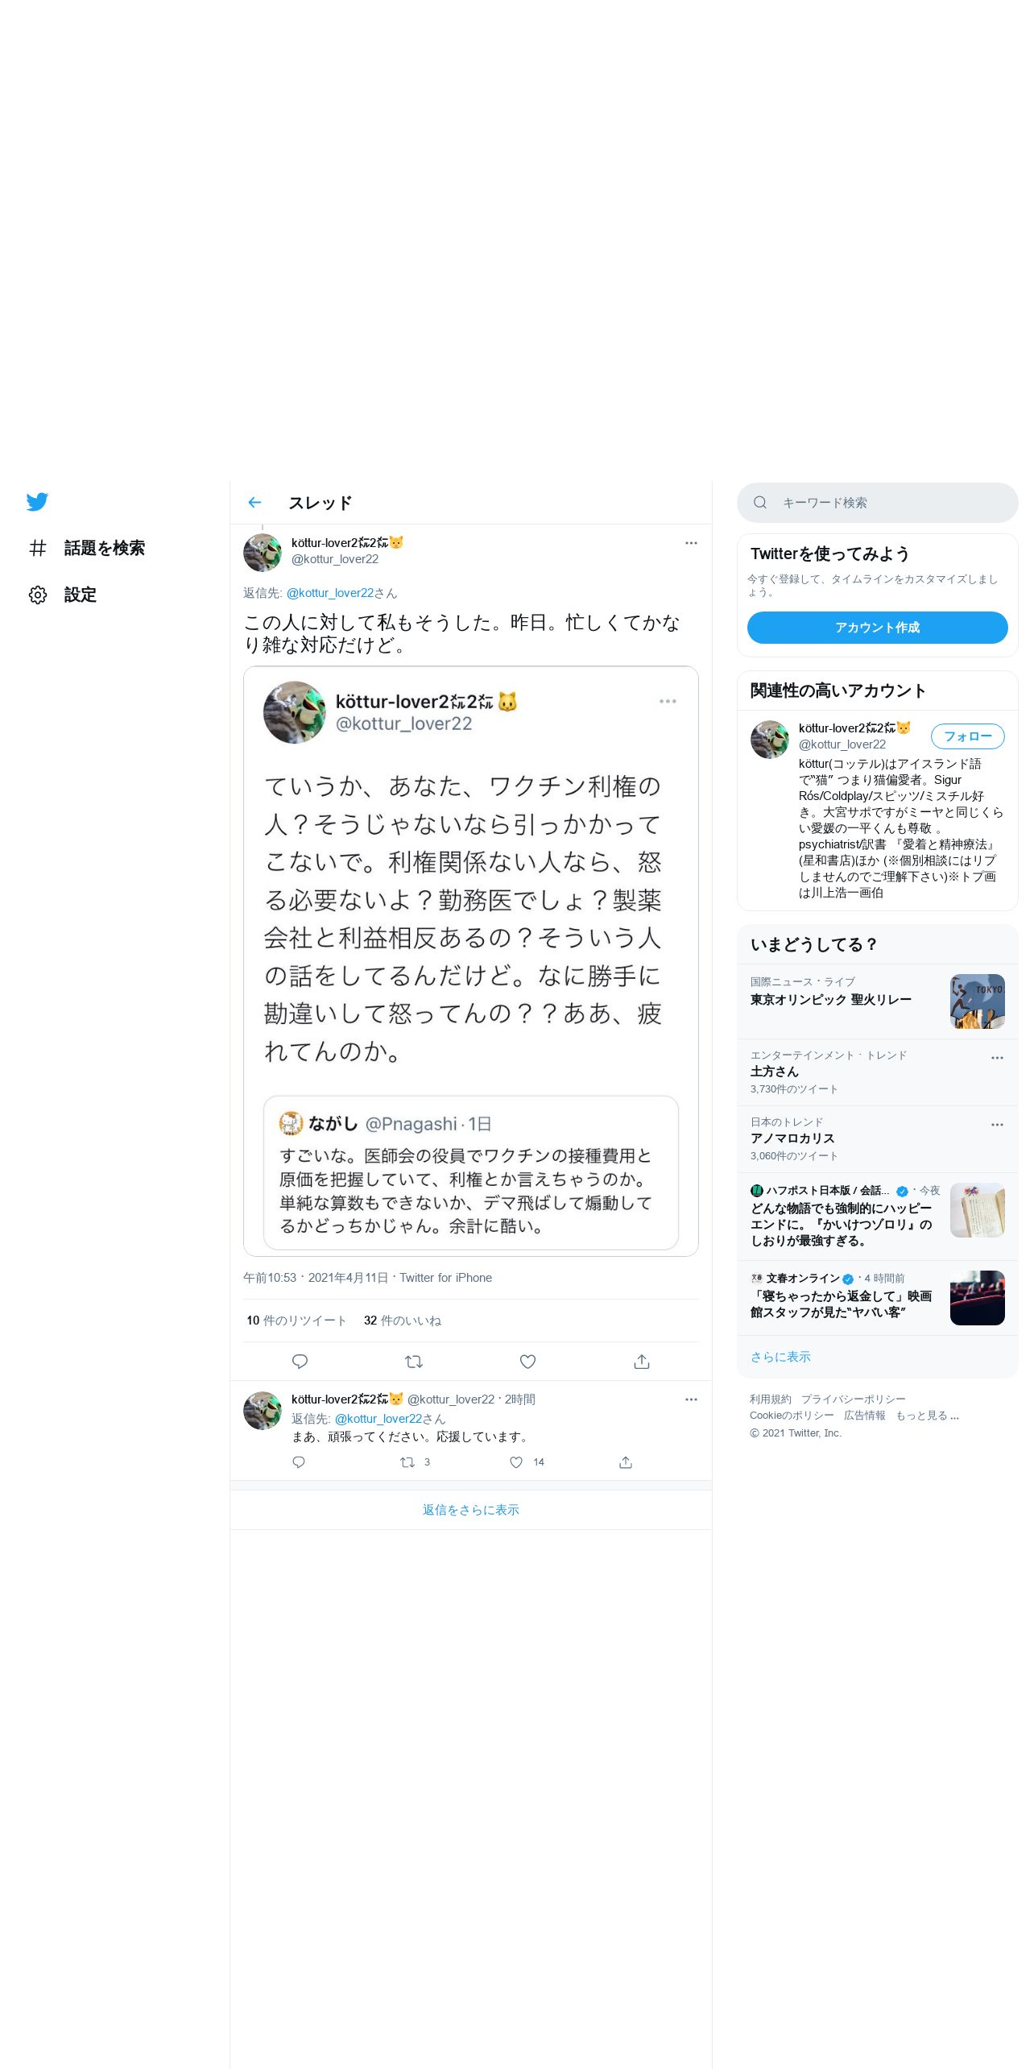Follow köttur-lover2 with フォロー button
1034x2069 pixels.
(x=968, y=736)
